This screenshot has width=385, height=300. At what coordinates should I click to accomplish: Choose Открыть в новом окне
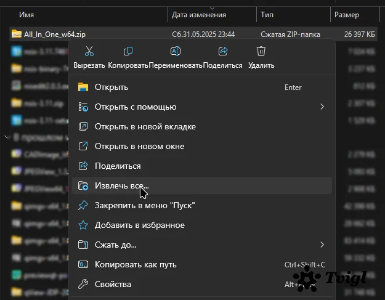pos(139,147)
